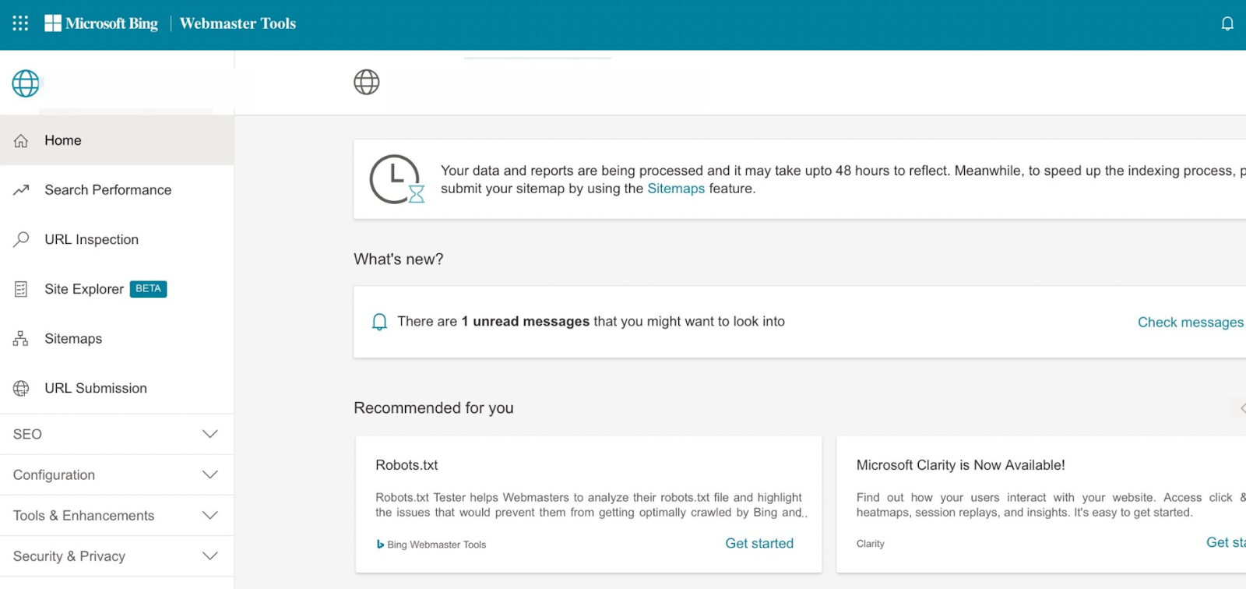1246x589 pixels.
Task: Click the Home house icon
Action: [21, 141]
